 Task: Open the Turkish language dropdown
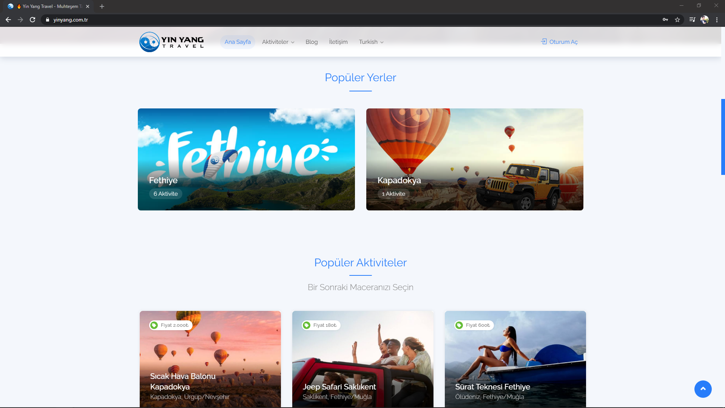(x=371, y=42)
